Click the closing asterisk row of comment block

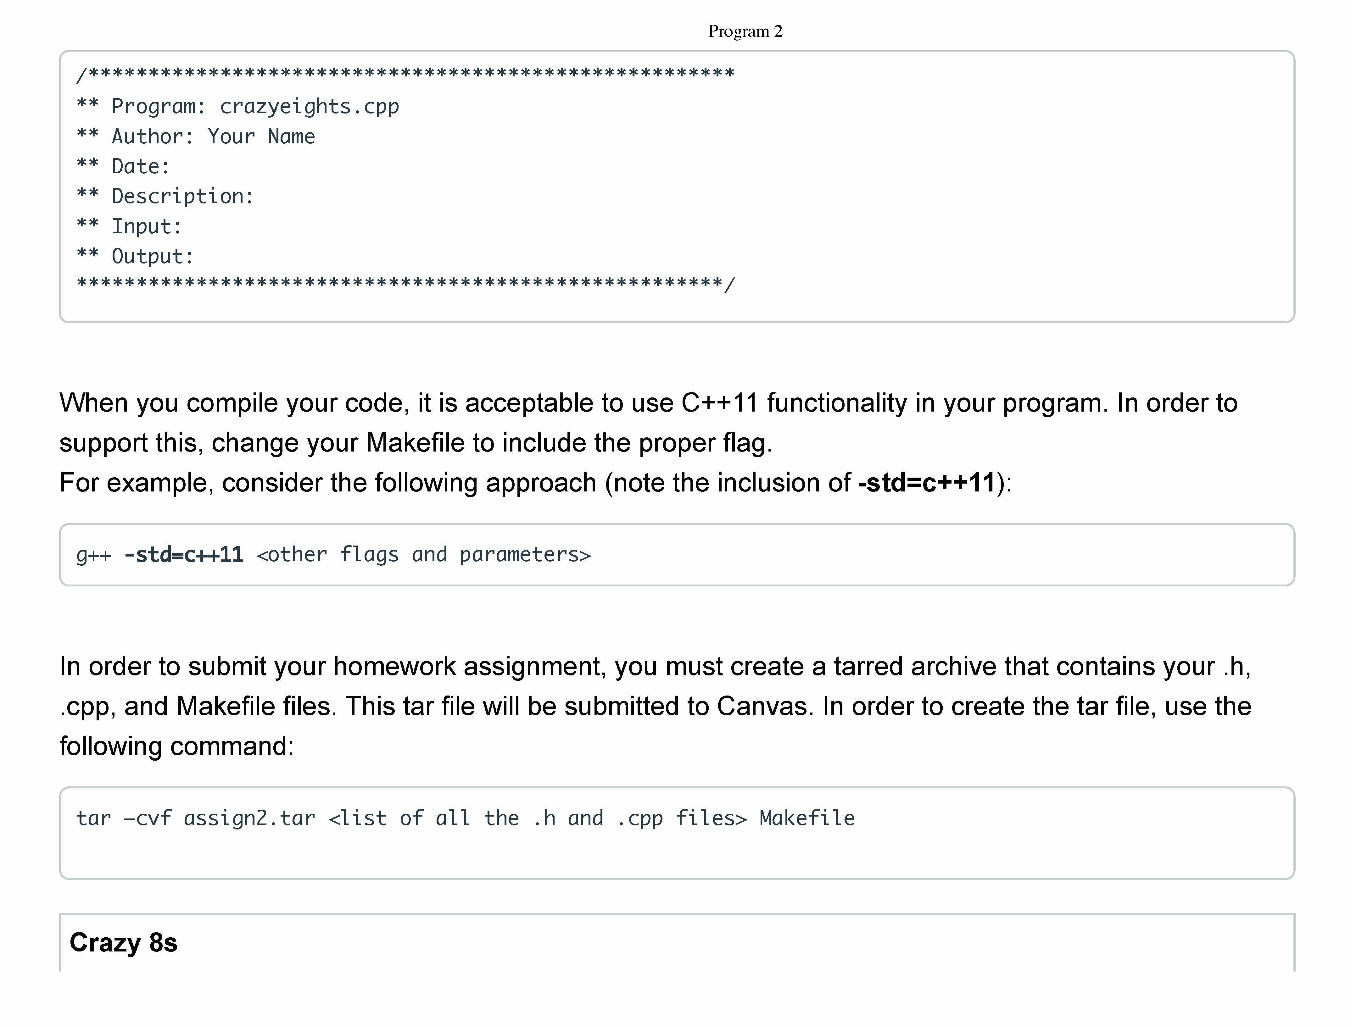point(405,284)
